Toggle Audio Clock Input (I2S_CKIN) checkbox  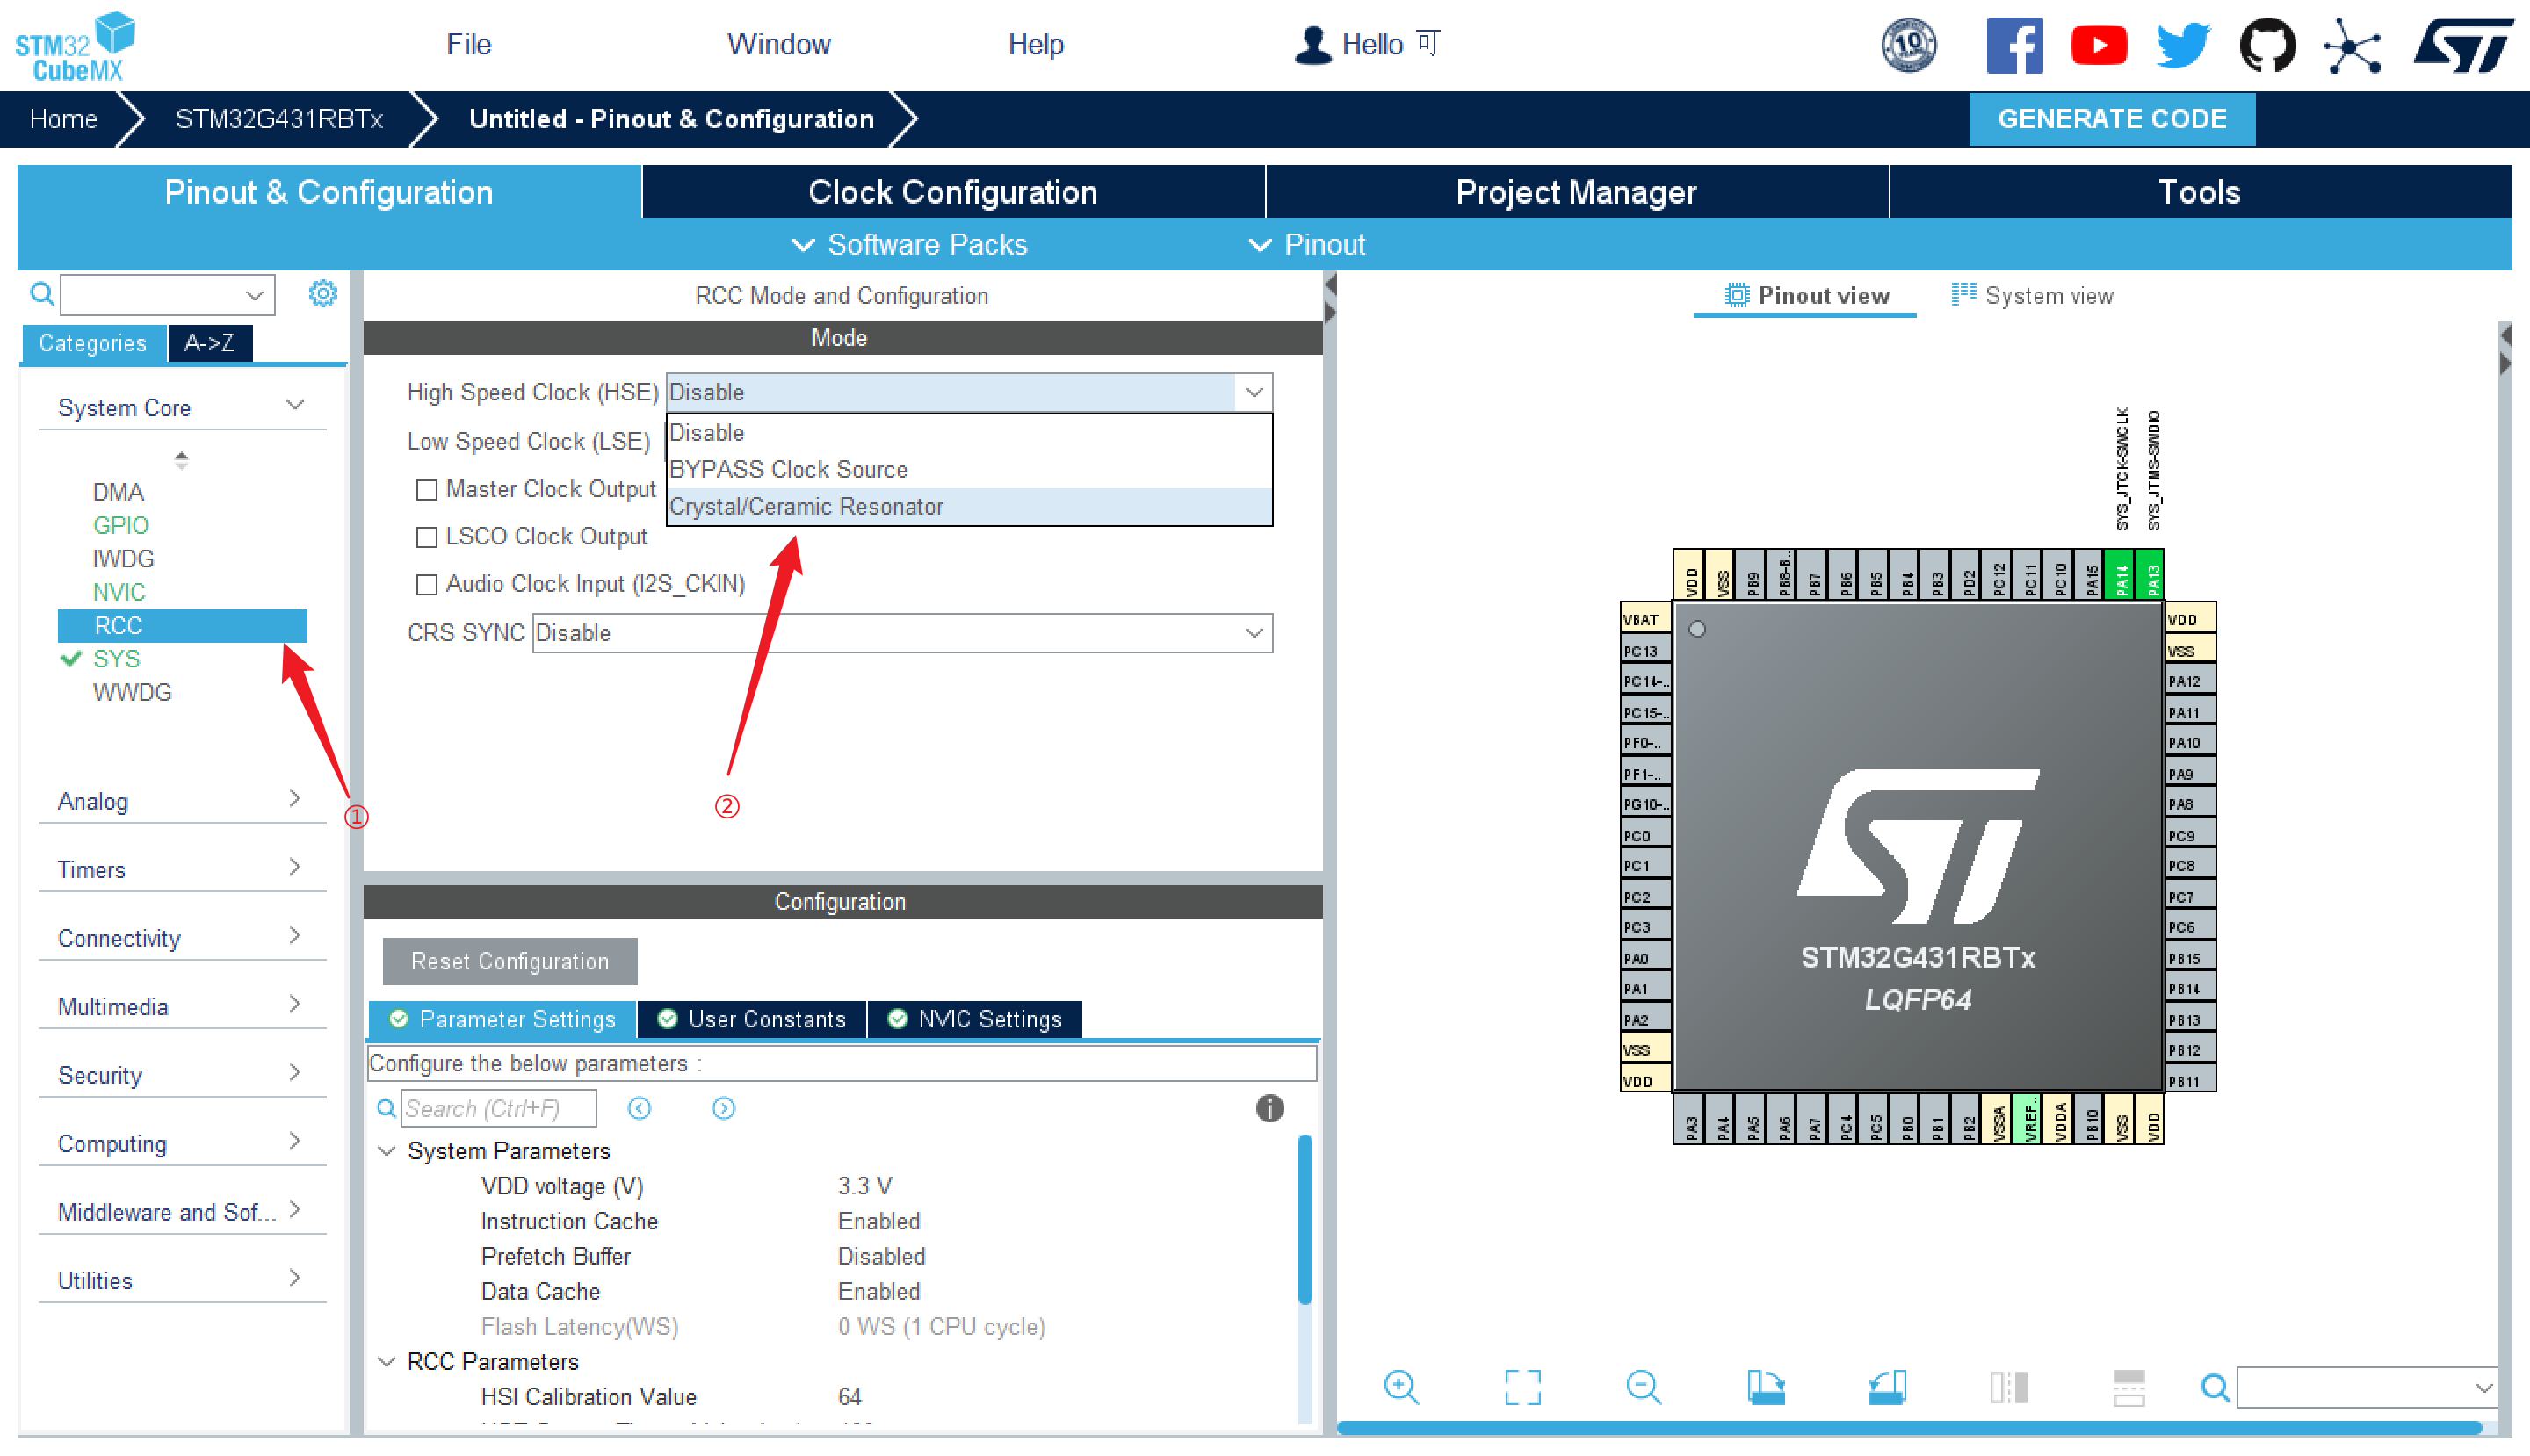pos(427,584)
